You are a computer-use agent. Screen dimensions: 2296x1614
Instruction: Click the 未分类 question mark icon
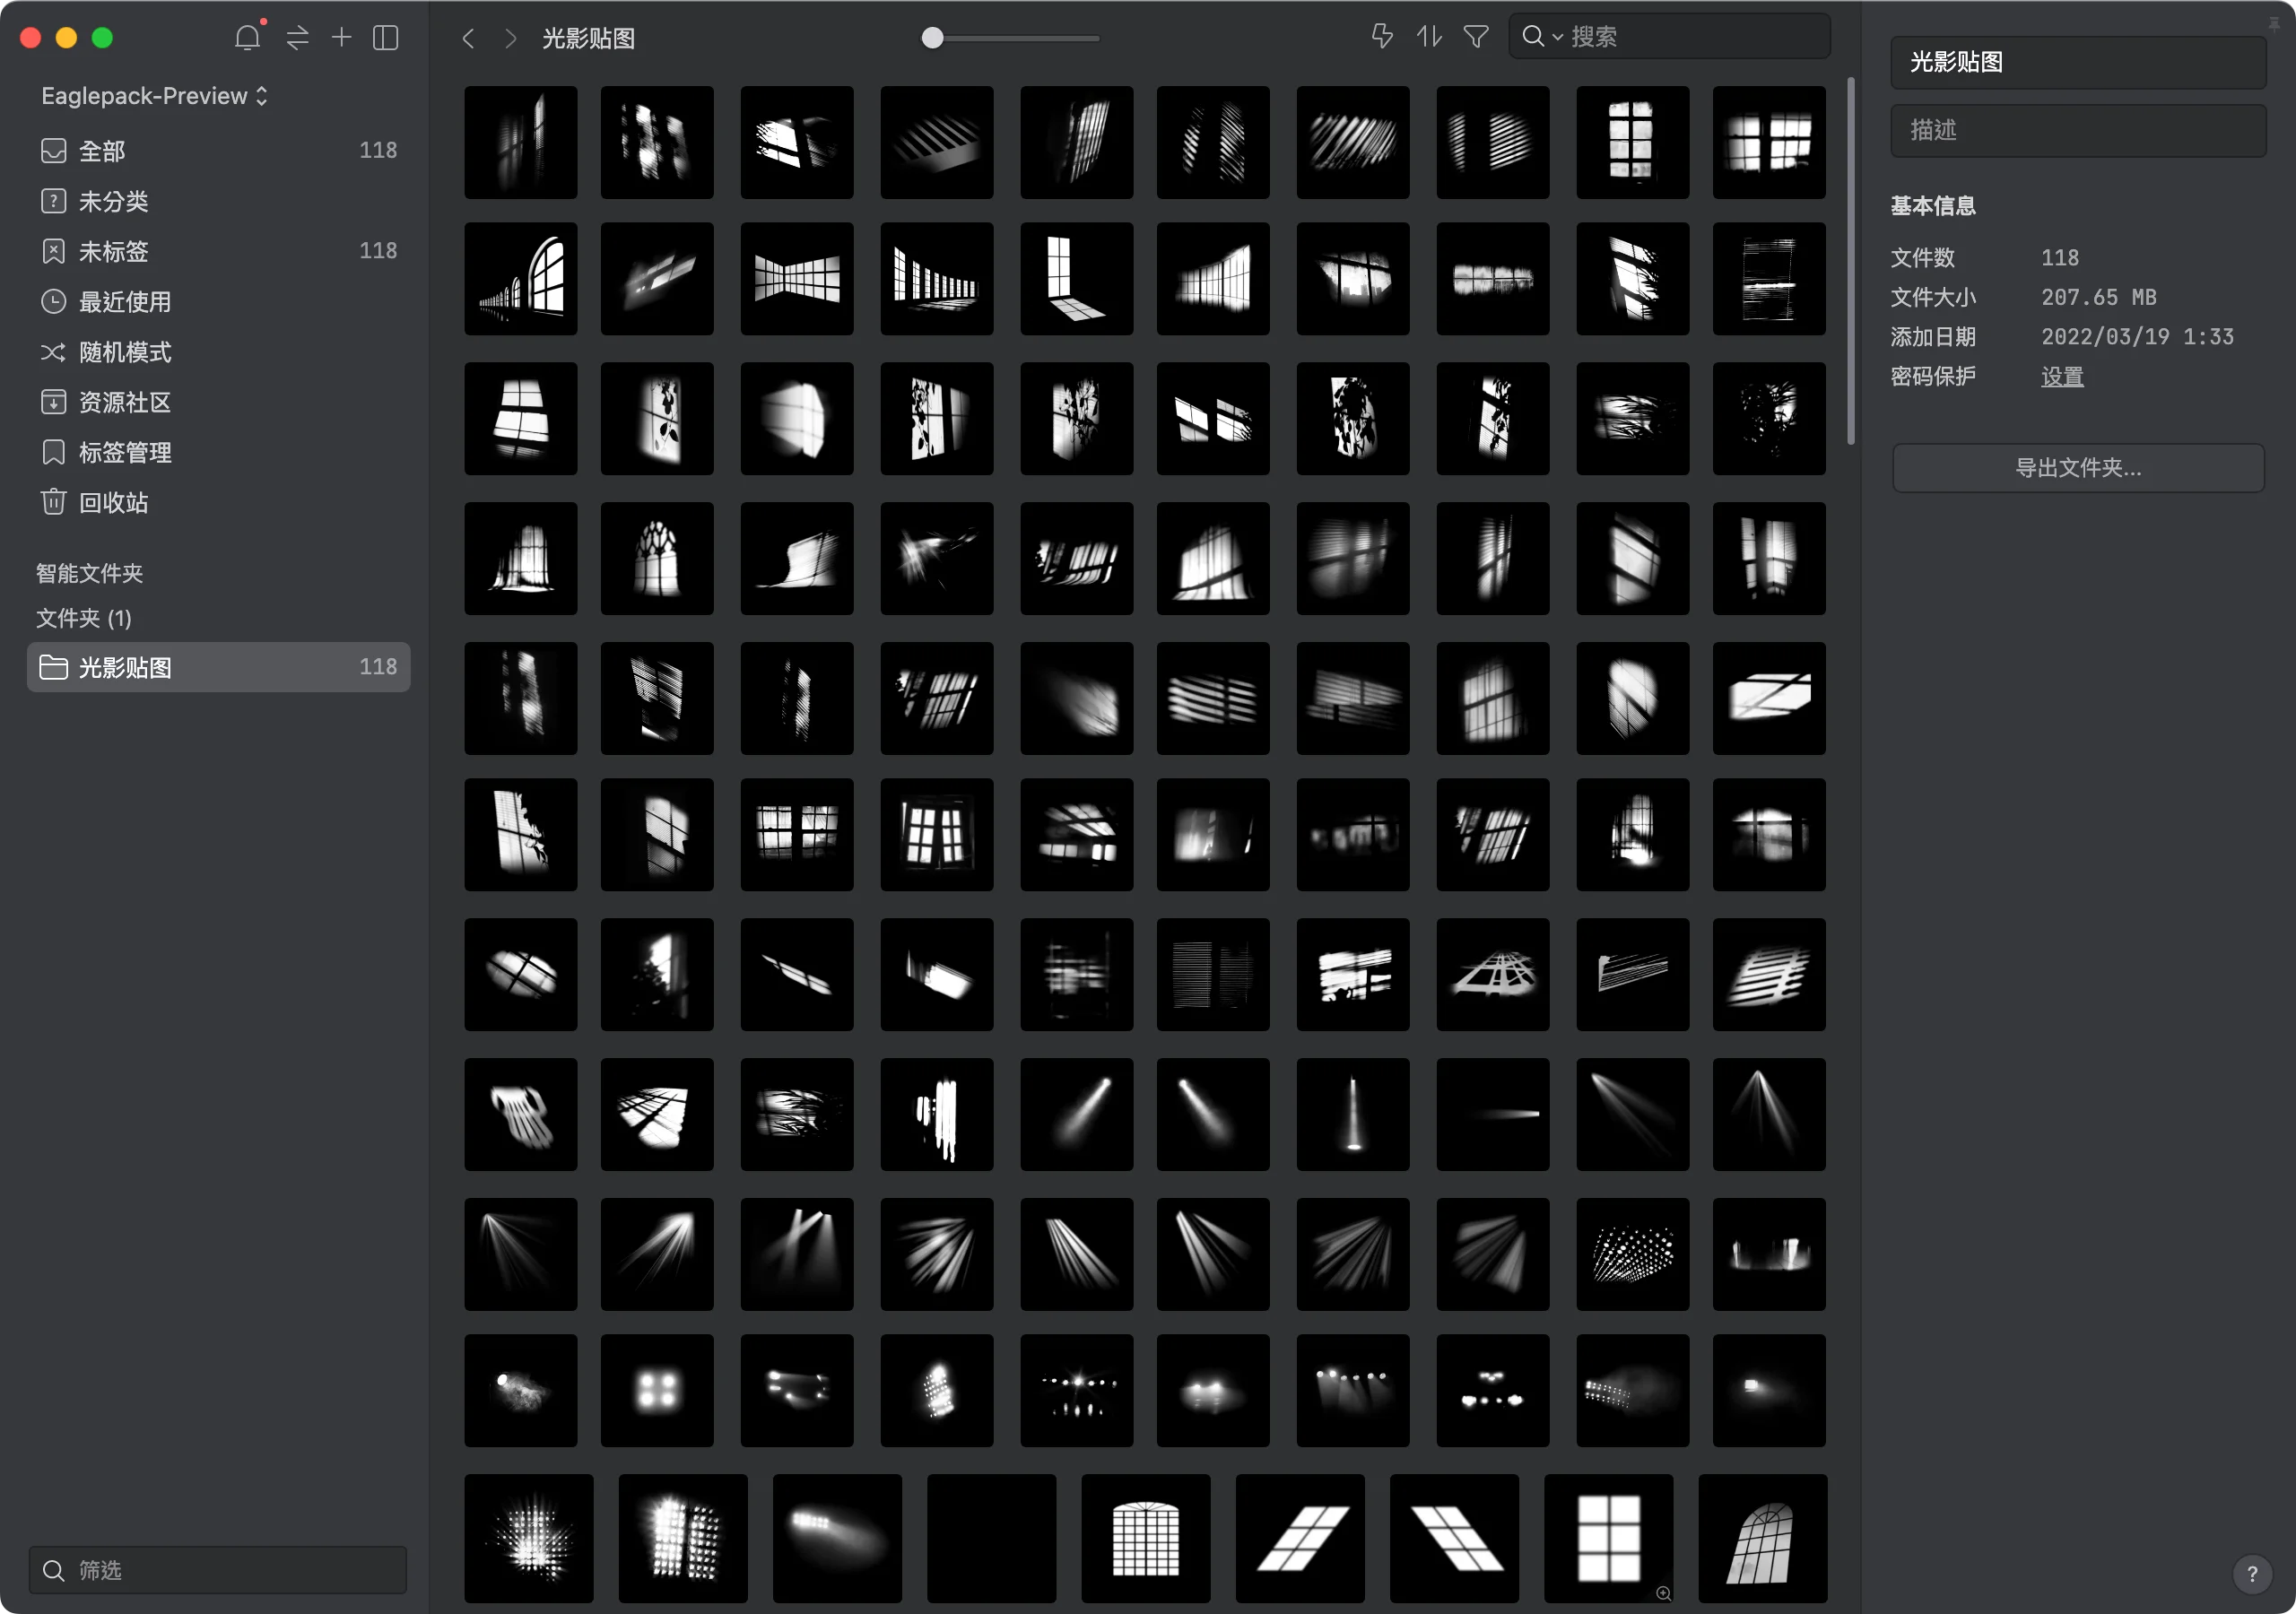coord(53,201)
